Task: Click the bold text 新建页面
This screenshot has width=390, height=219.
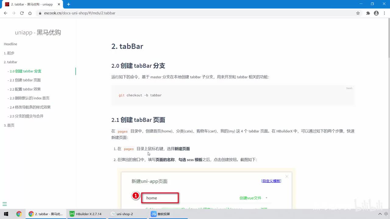Action: [182, 149]
